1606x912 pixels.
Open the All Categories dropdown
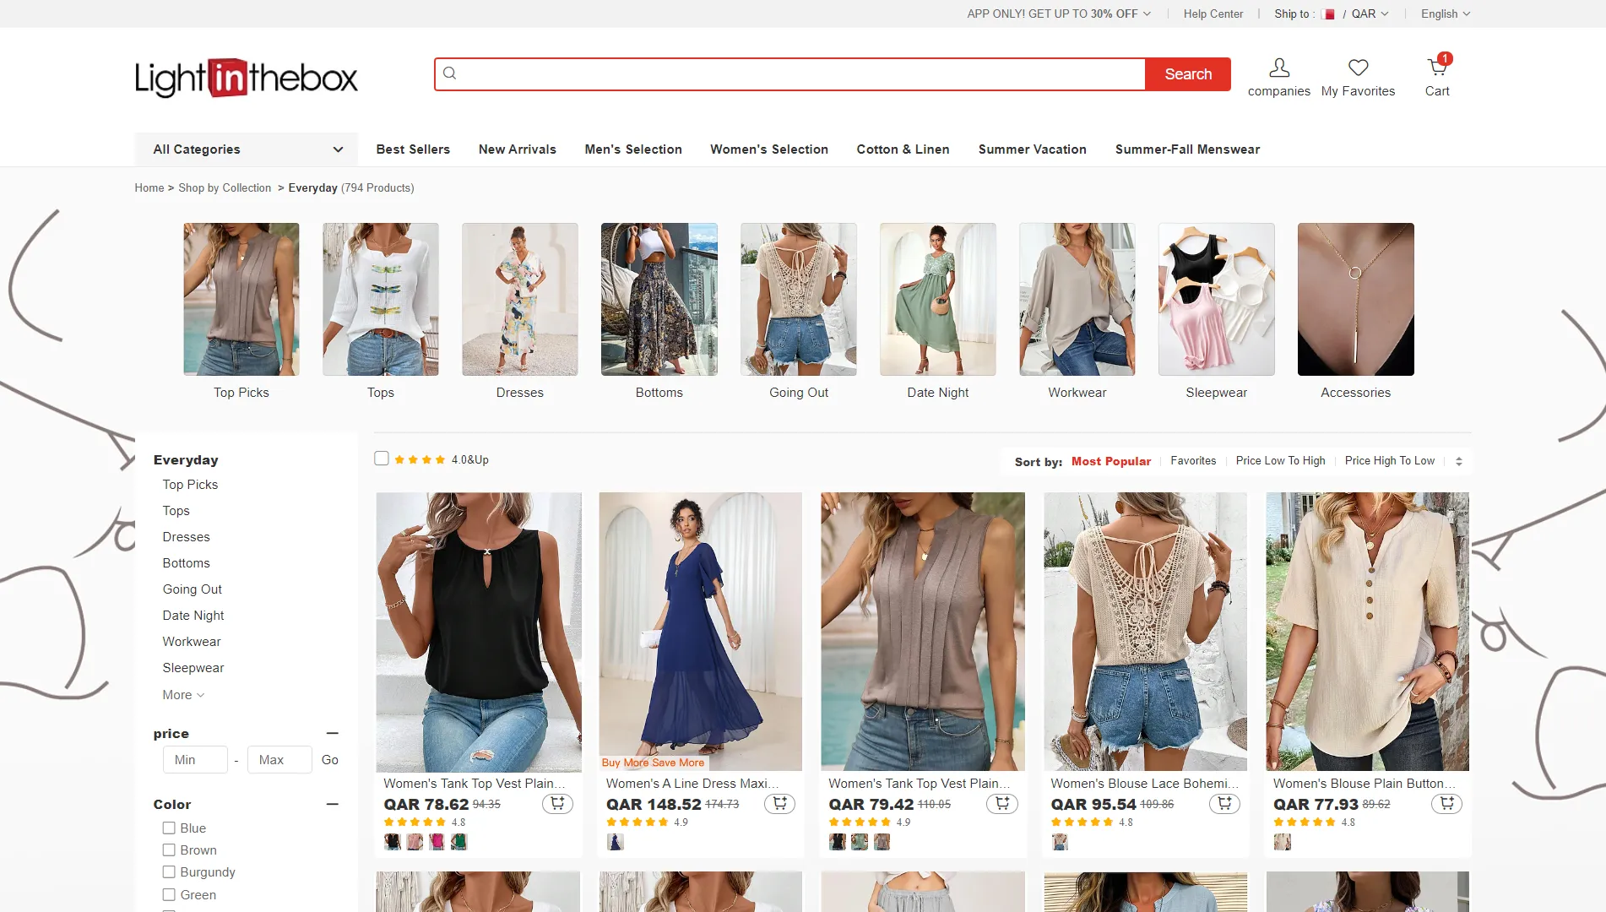(247, 149)
